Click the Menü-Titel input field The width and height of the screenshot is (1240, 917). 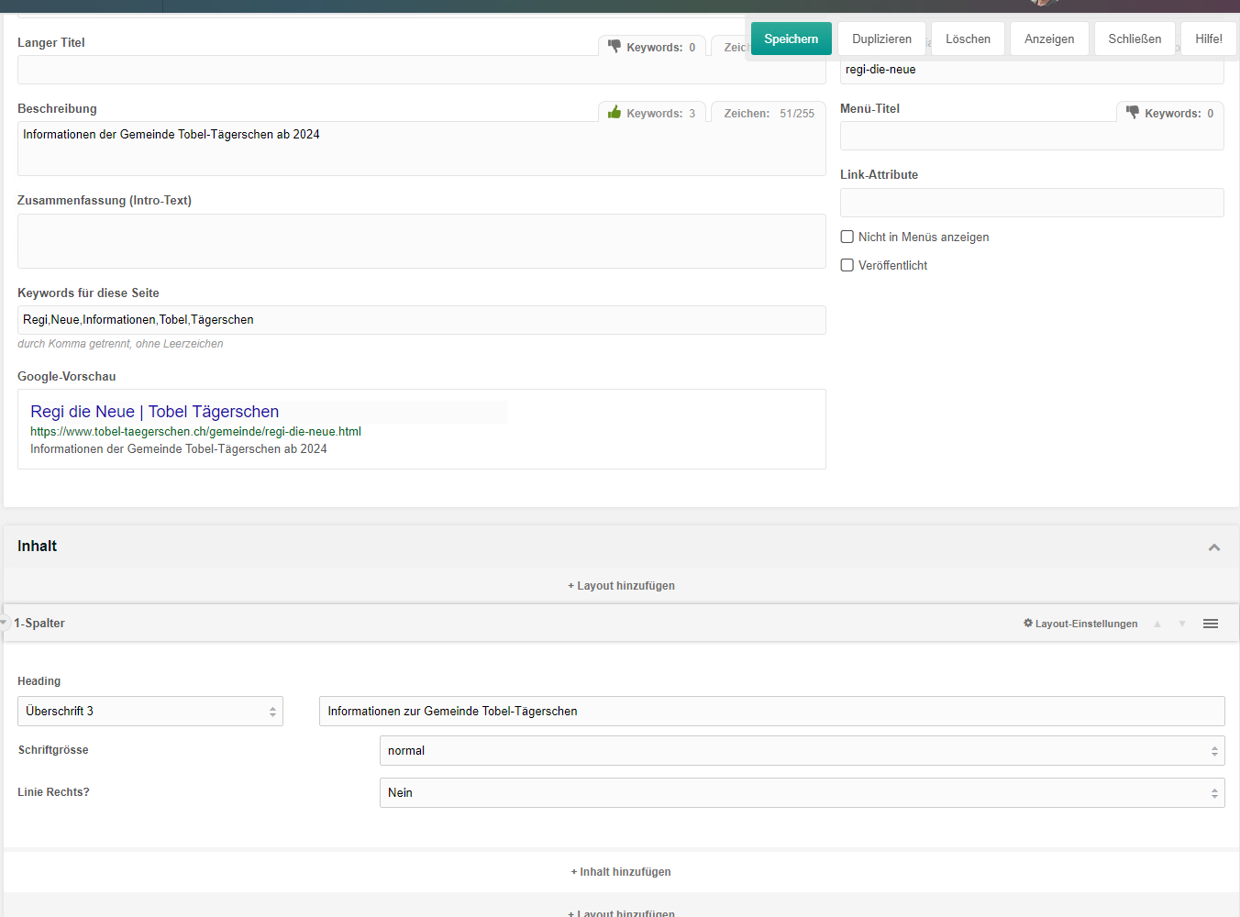point(1032,136)
